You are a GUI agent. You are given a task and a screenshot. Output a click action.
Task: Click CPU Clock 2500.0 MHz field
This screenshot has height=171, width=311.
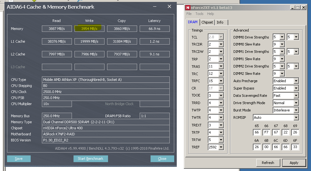pyautogui.click(x=106, y=92)
